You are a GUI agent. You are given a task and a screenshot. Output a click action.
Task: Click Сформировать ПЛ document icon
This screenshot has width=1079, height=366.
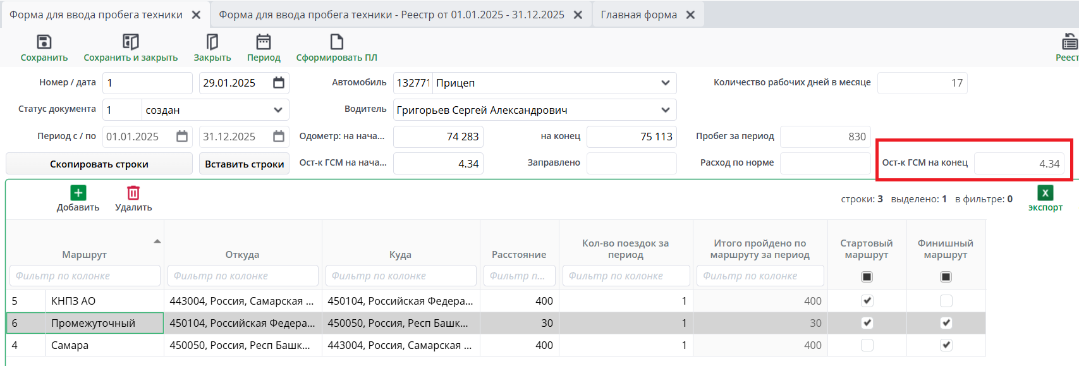[336, 42]
